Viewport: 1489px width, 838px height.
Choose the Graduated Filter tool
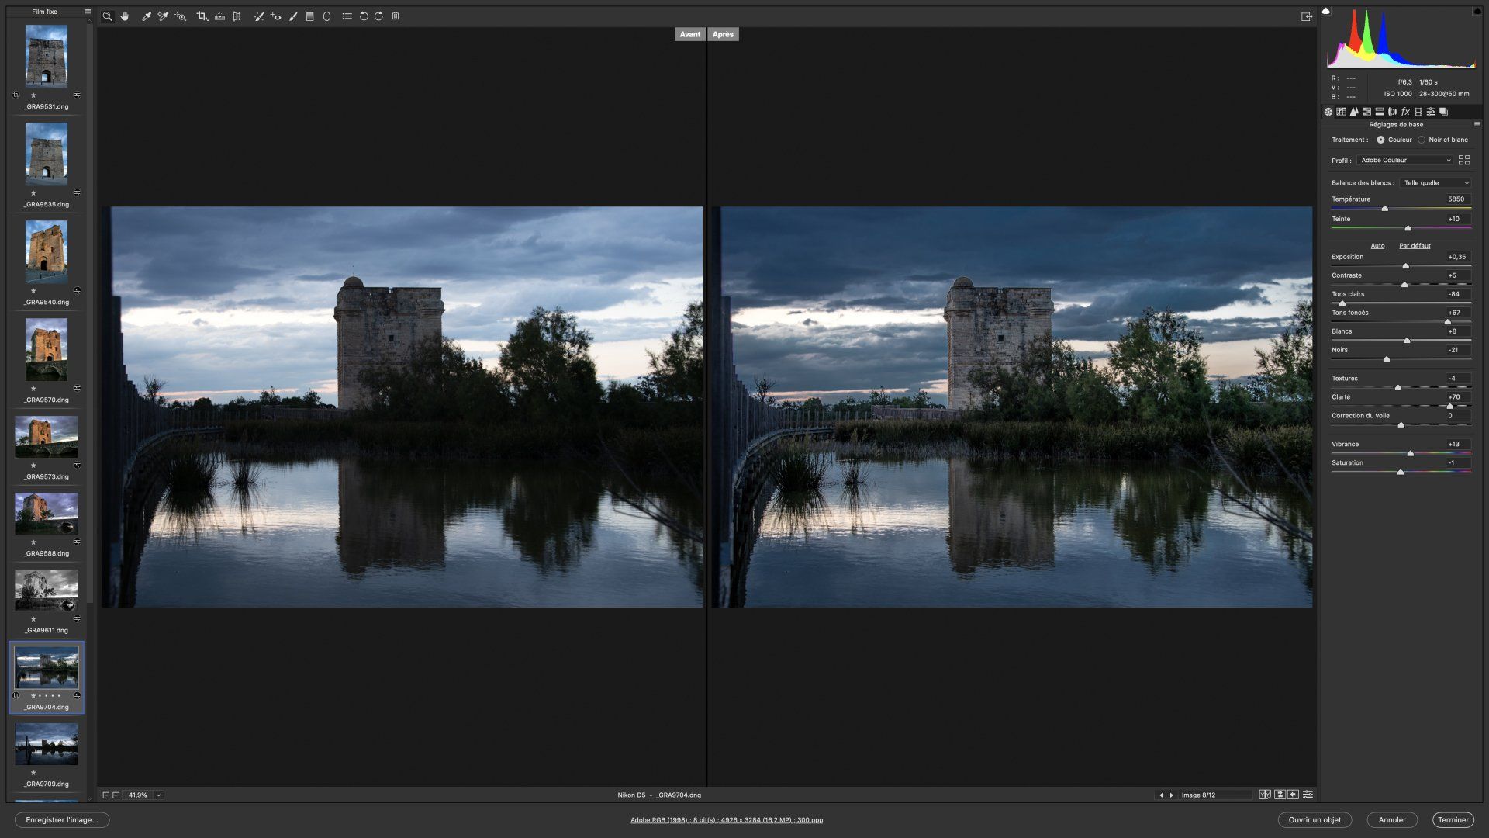click(309, 16)
